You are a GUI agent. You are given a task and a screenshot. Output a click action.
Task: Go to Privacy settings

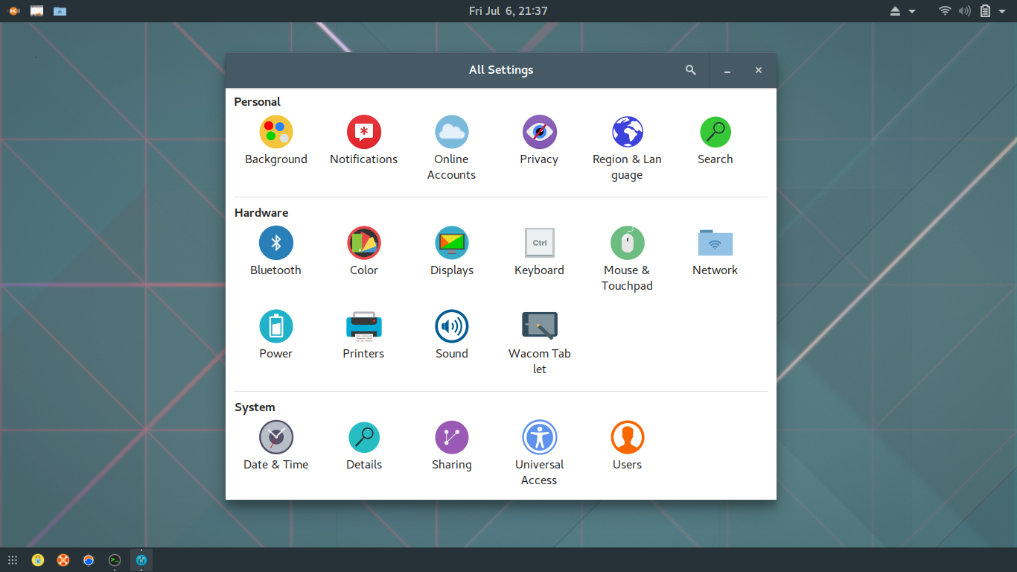coord(540,141)
